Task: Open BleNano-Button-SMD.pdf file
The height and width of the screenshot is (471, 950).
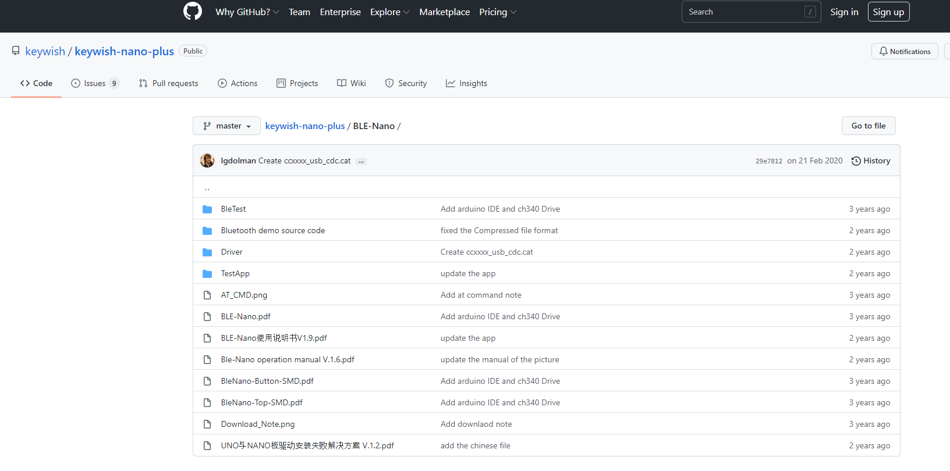Action: coord(267,381)
